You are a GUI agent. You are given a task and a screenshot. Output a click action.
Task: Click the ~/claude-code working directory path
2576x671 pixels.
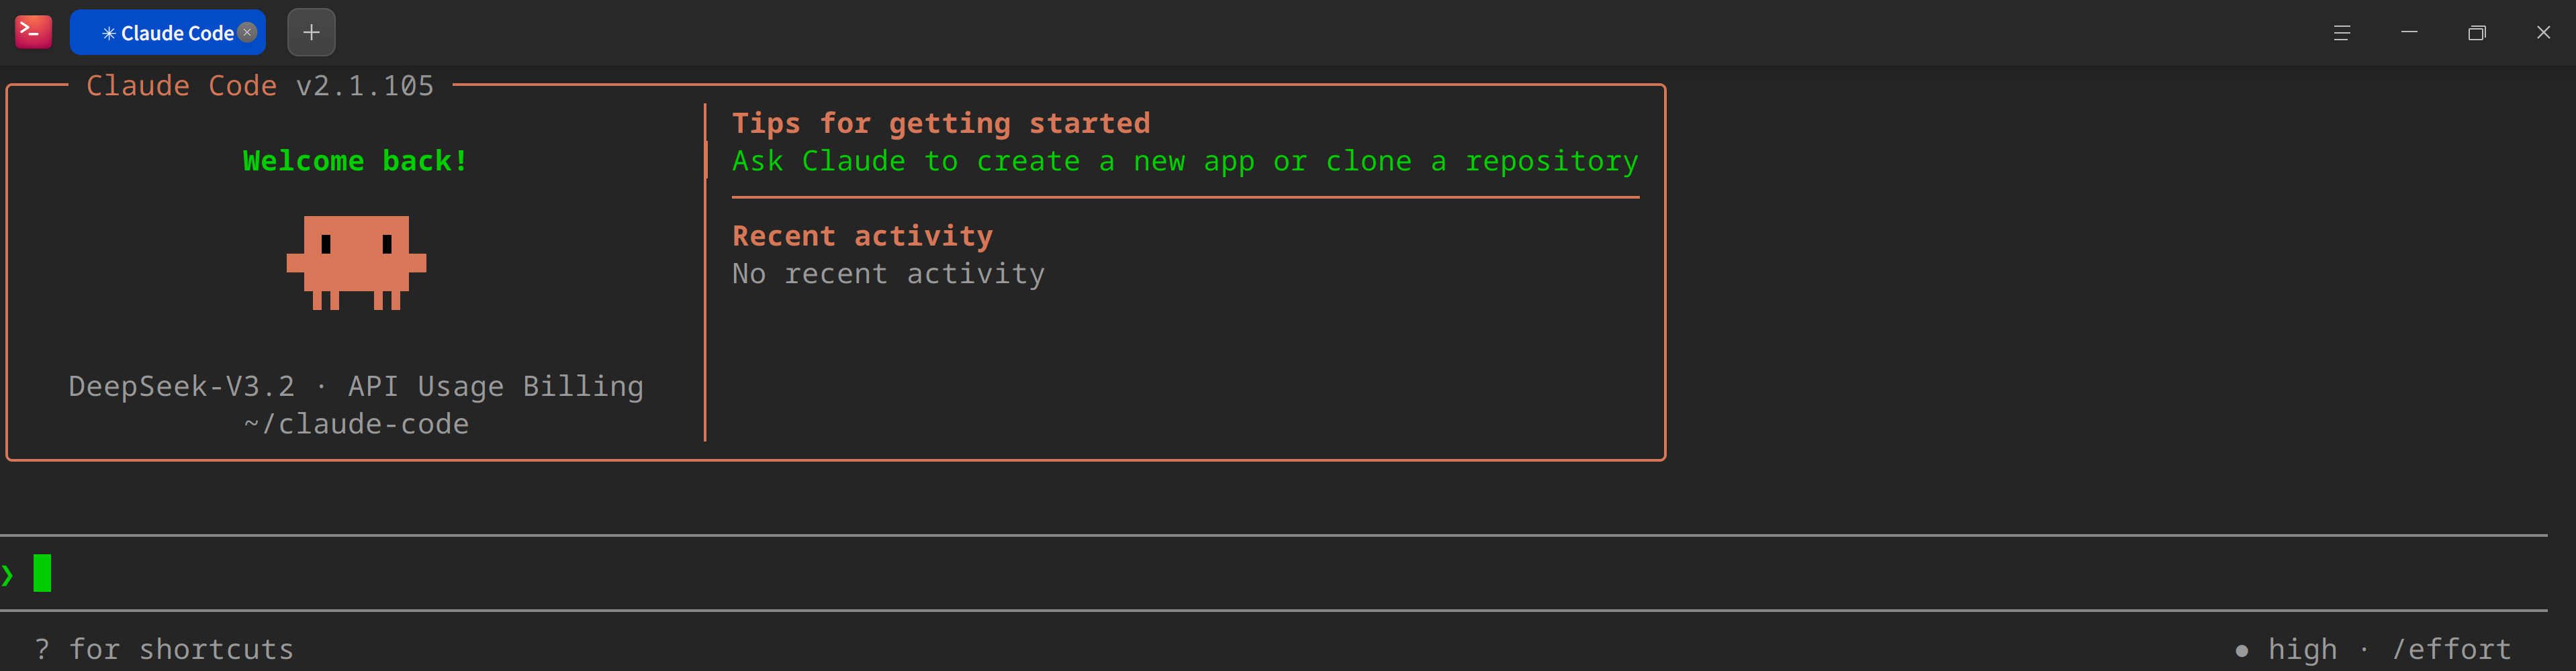[356, 424]
